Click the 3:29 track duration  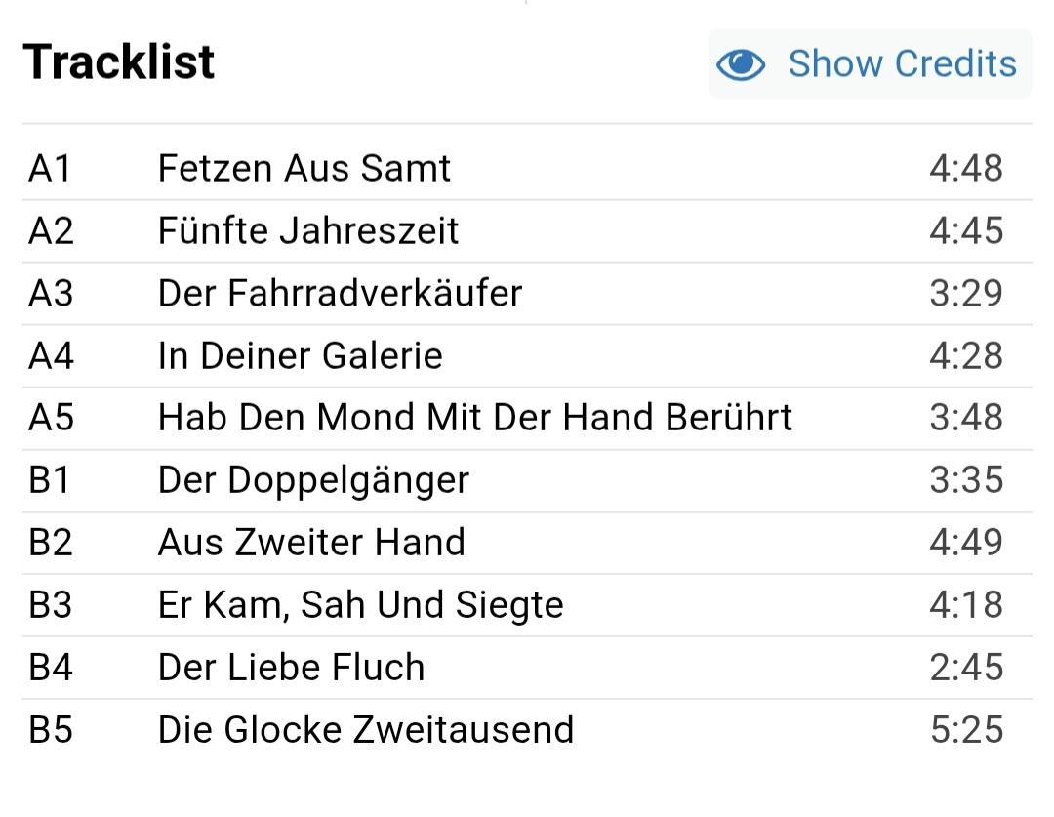tap(965, 293)
